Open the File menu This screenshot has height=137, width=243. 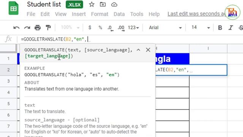click(31, 14)
